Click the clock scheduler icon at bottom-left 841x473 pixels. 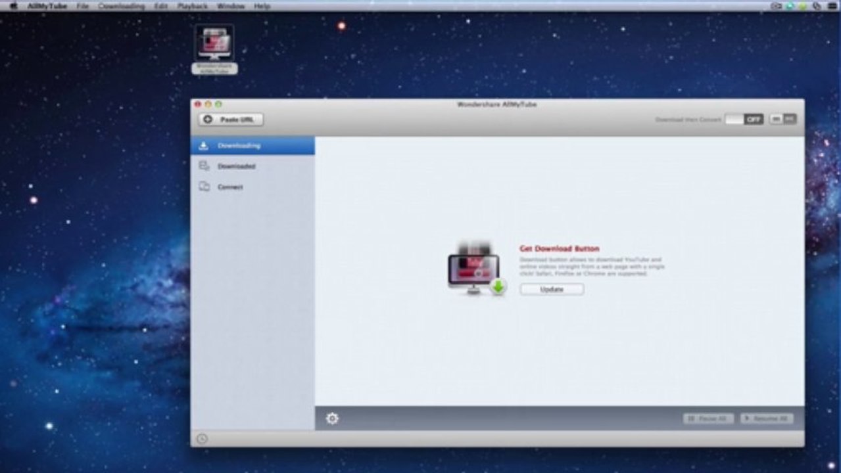202,439
